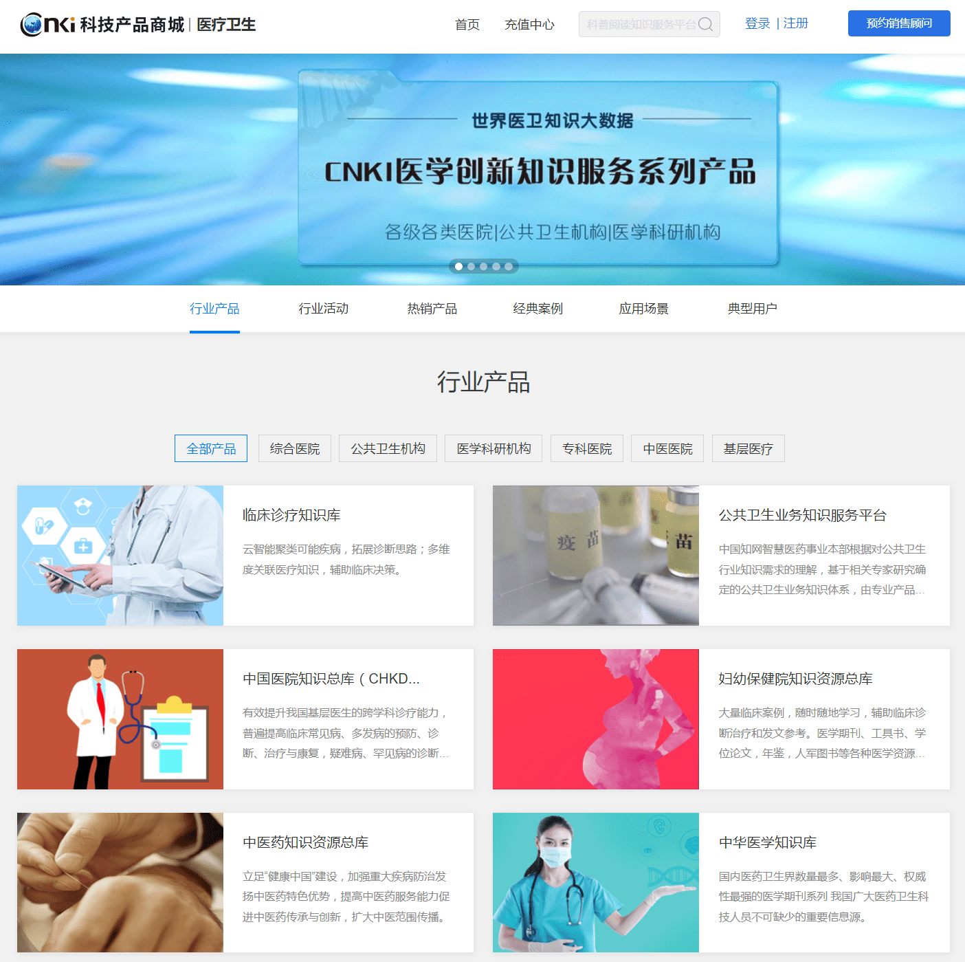Switch to the 行业活动 tab
Viewport: 965px width, 962px height.
coord(323,309)
